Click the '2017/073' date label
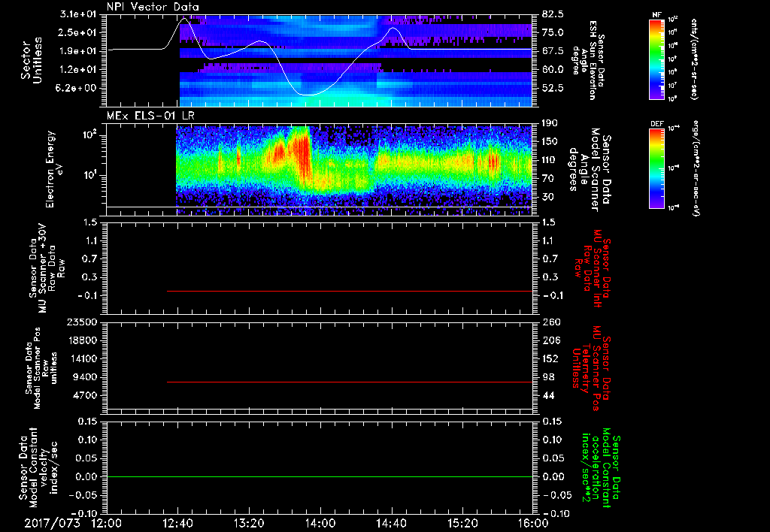The width and height of the screenshot is (770, 532). (x=52, y=523)
